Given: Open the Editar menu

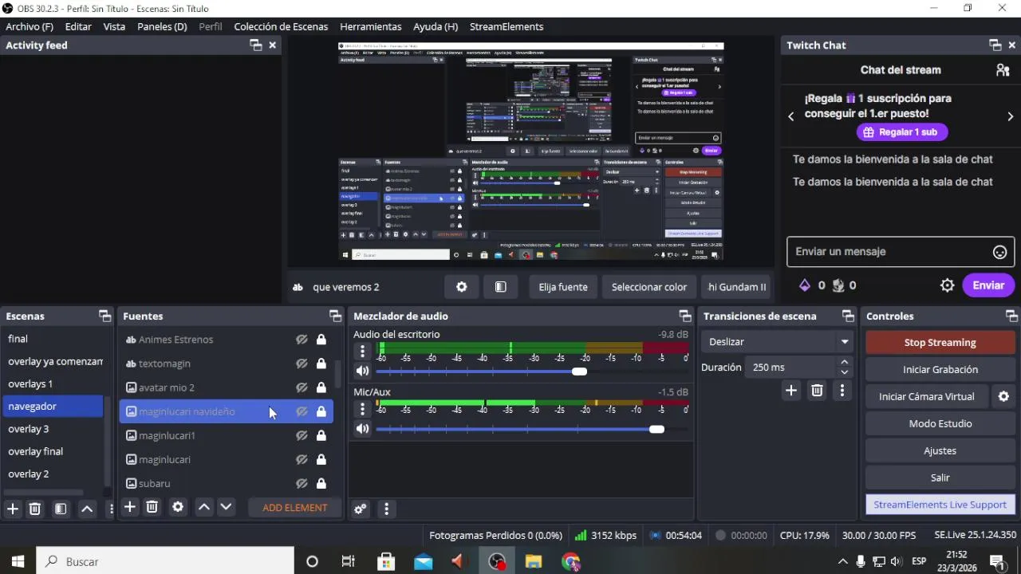Looking at the screenshot, I should point(78,26).
